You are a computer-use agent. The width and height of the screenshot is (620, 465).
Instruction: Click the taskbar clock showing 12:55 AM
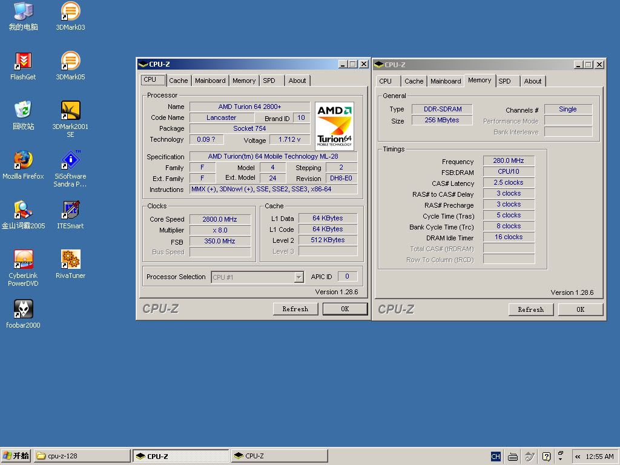[599, 457]
